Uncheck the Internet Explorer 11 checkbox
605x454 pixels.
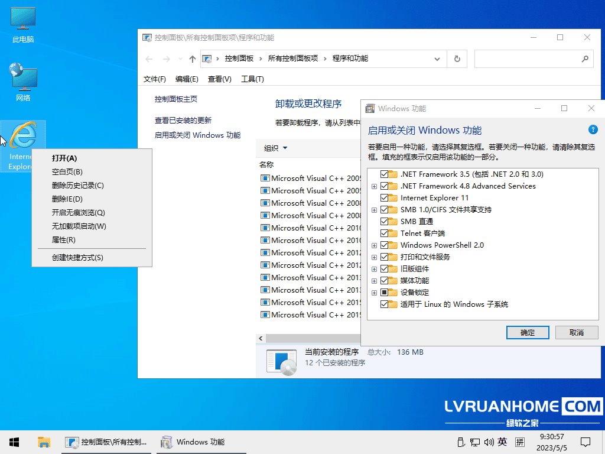click(x=385, y=198)
